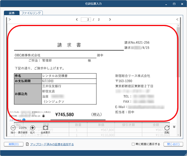Click the 請求書 document title
This screenshot has width=187, height=156.
[69, 45]
